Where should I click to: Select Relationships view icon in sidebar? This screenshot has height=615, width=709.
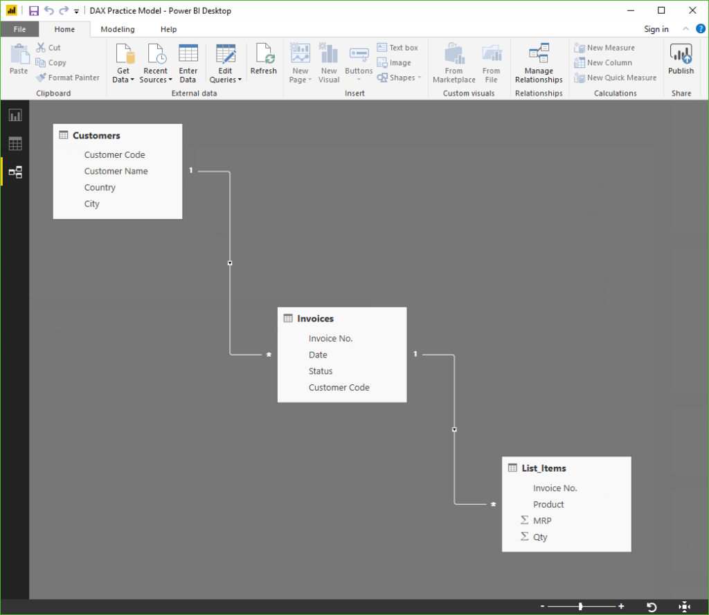pyautogui.click(x=15, y=172)
